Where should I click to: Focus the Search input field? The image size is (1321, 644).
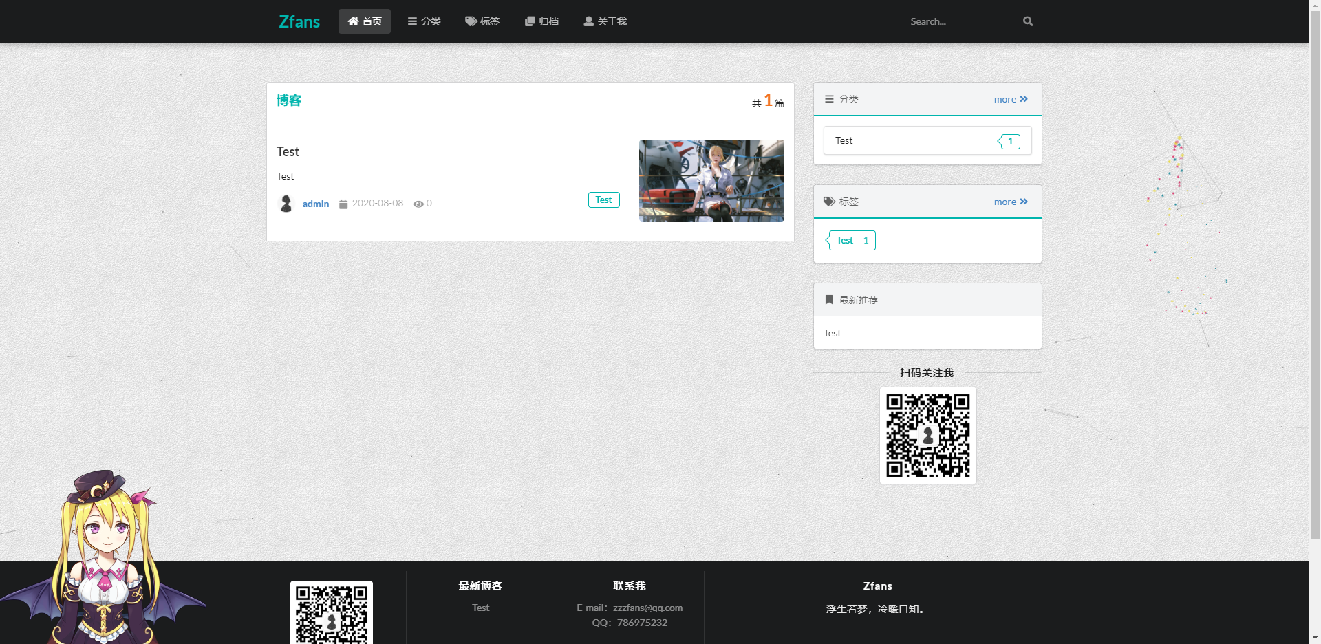(962, 21)
